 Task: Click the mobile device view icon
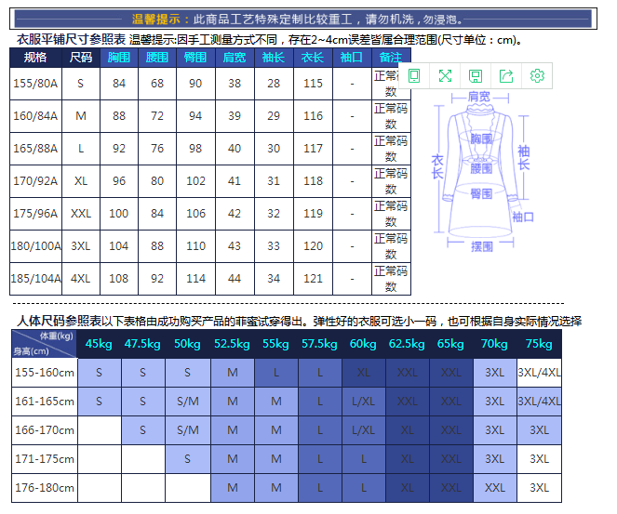414,76
